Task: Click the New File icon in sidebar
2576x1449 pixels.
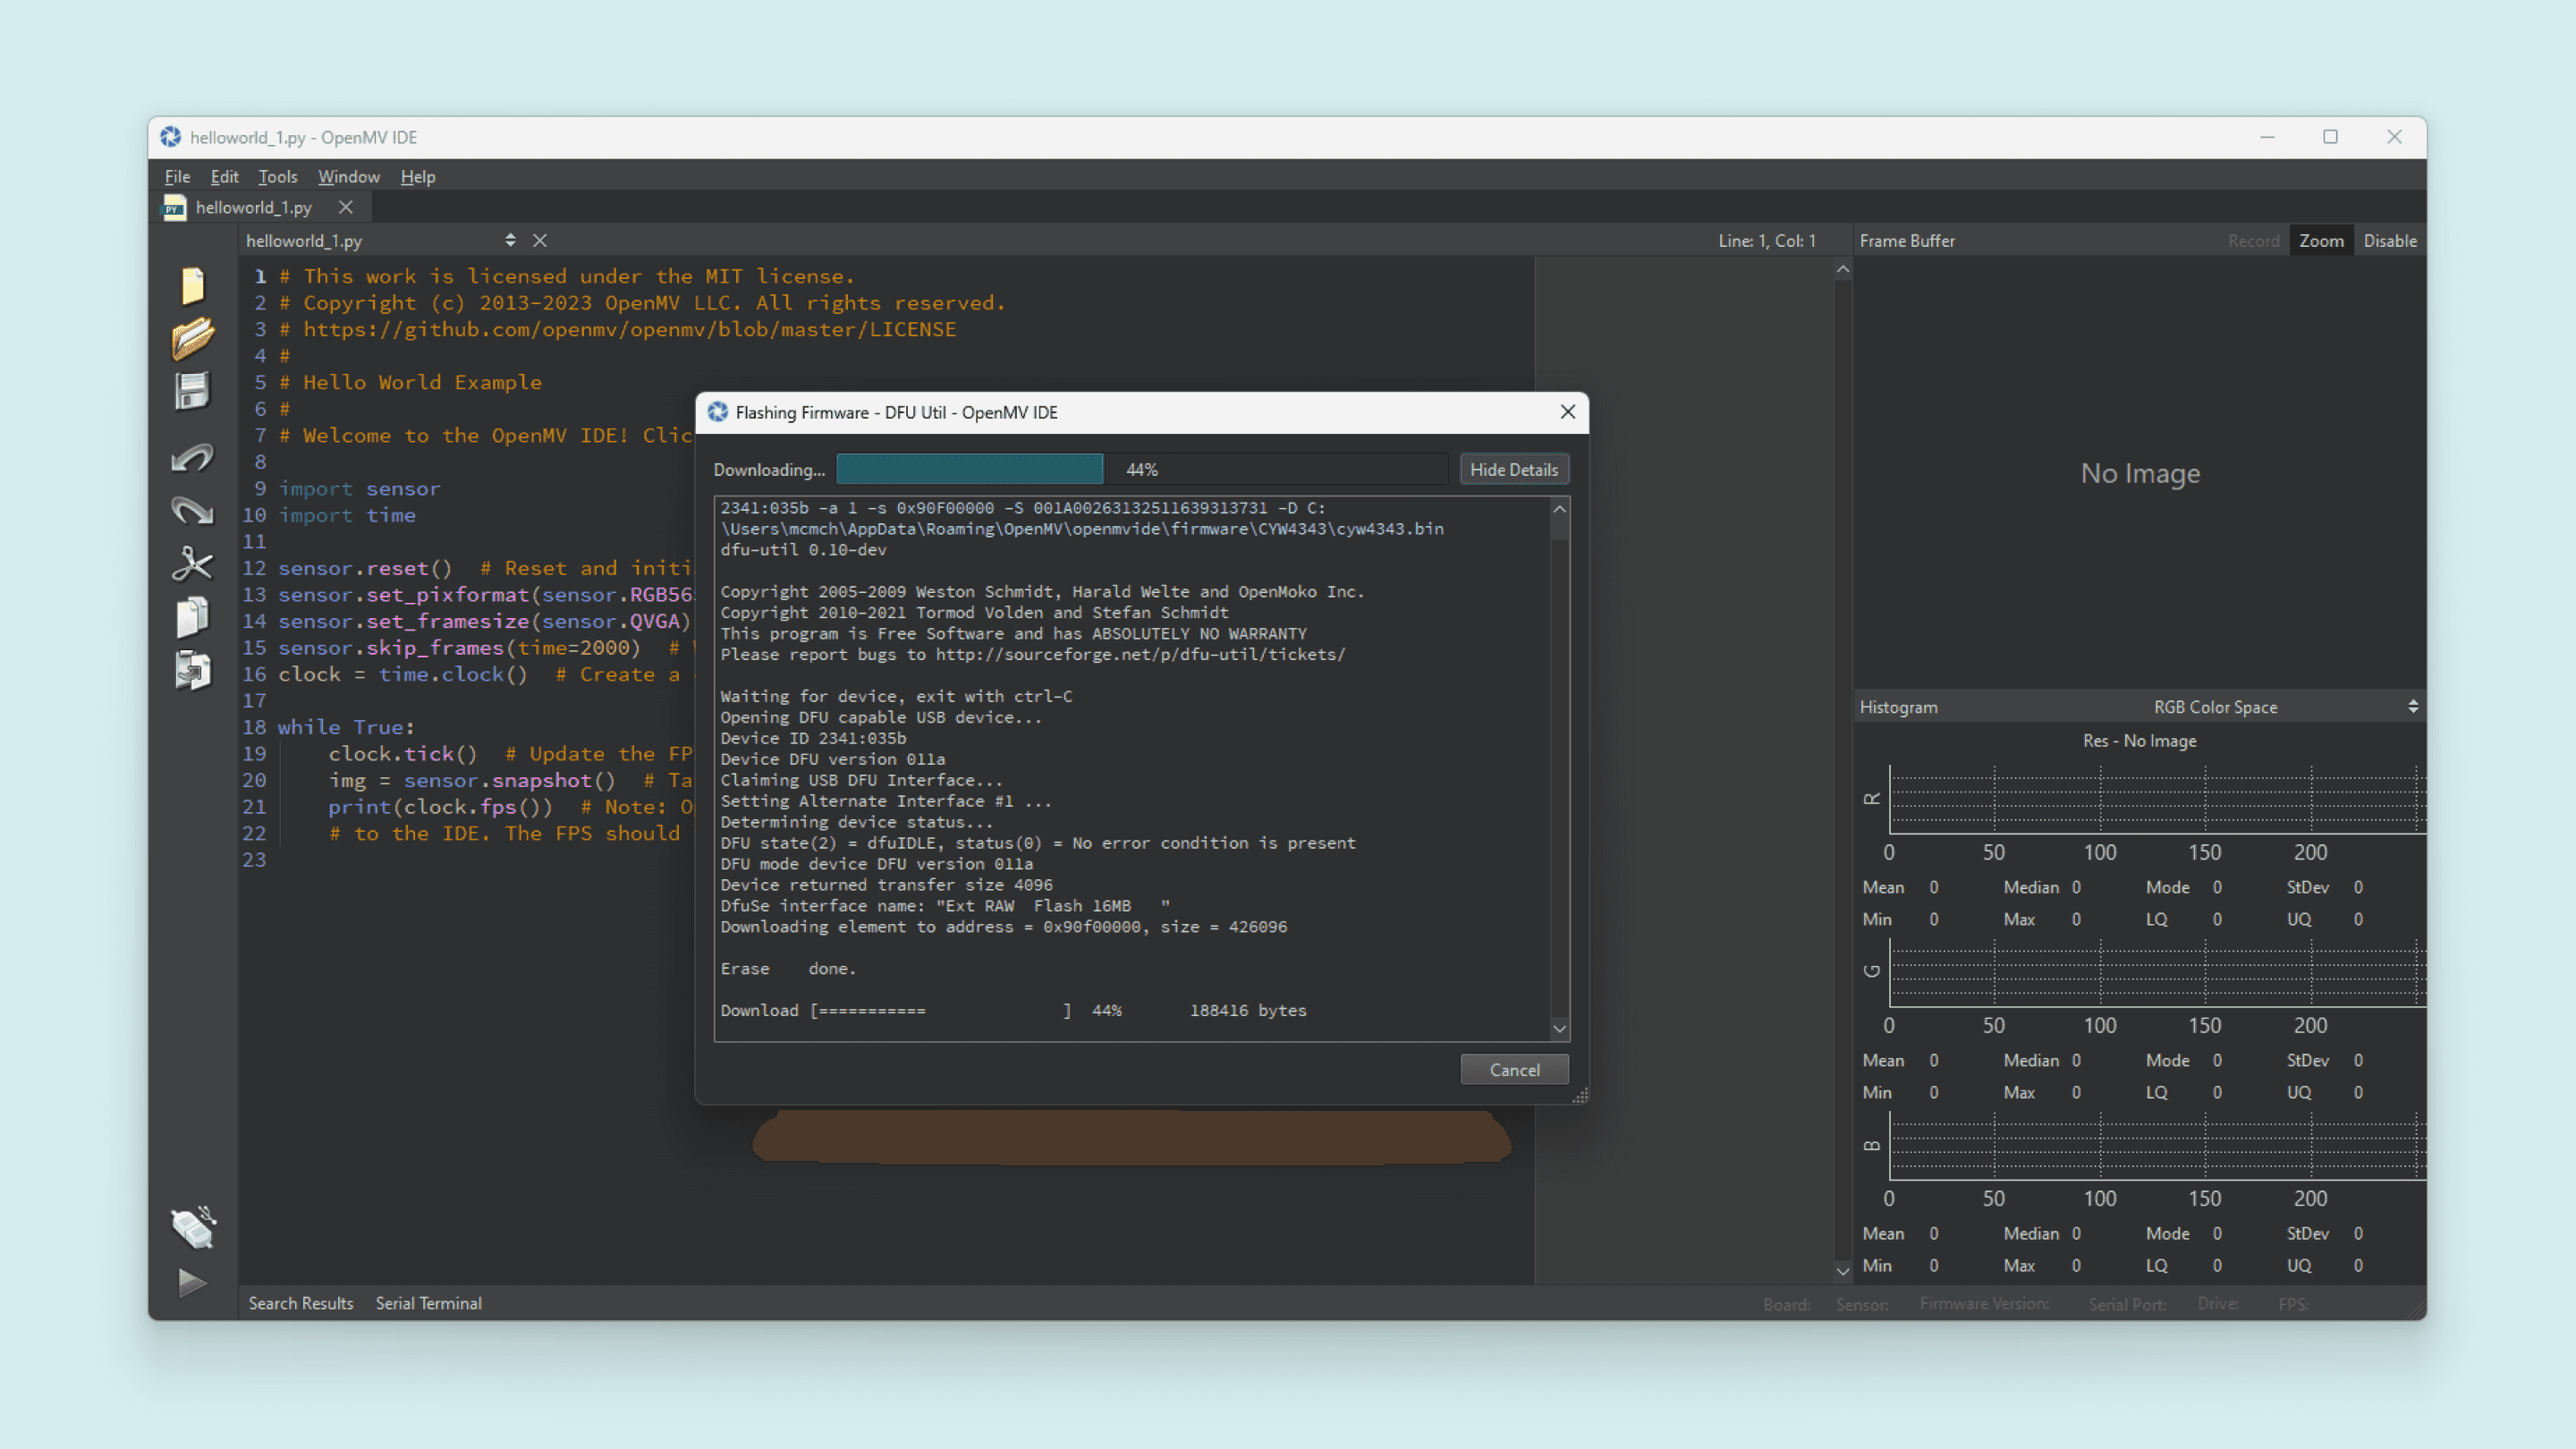Action: click(192, 285)
